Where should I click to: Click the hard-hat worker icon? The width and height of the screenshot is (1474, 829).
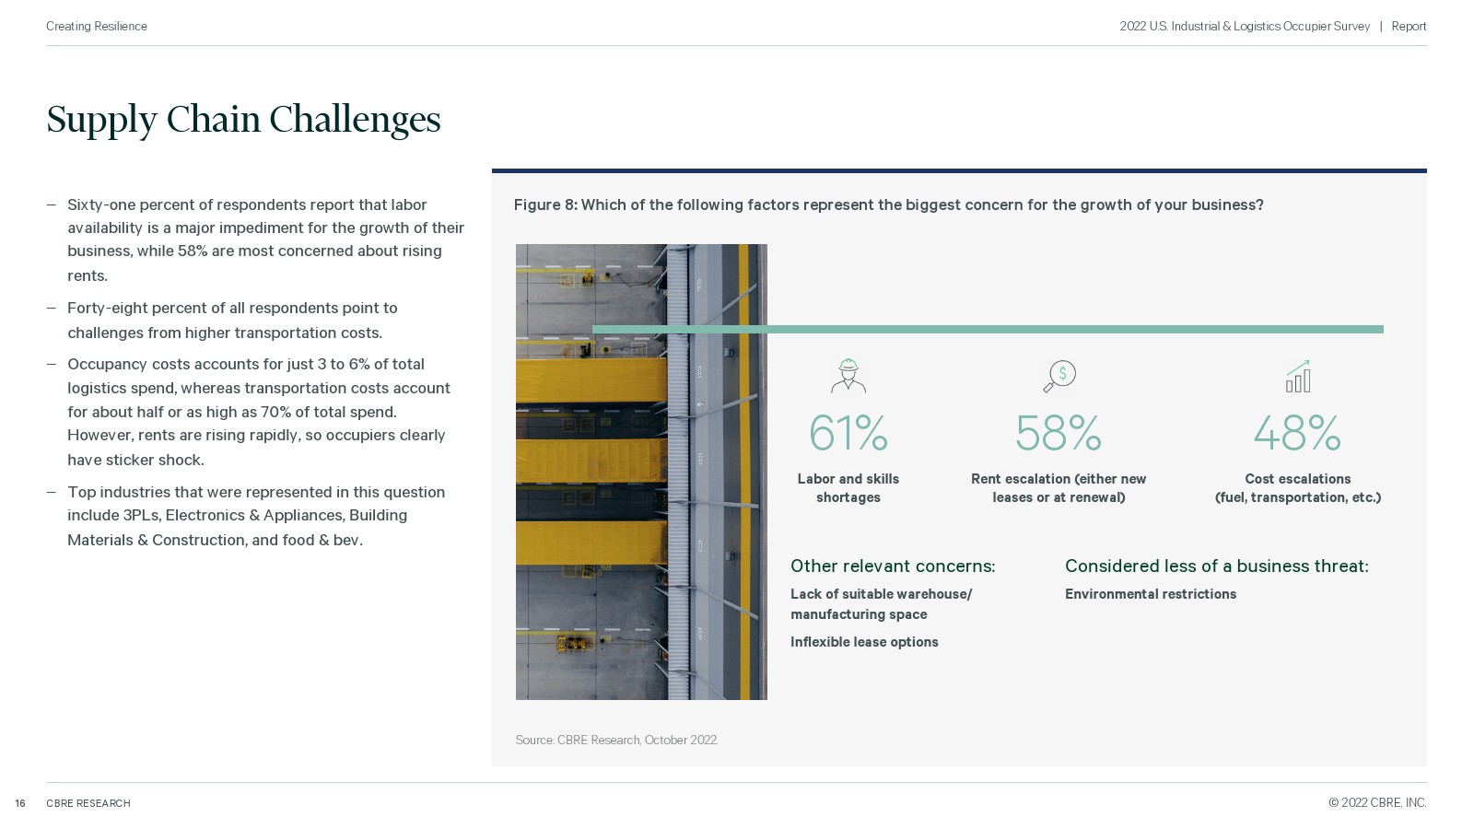[x=848, y=376]
